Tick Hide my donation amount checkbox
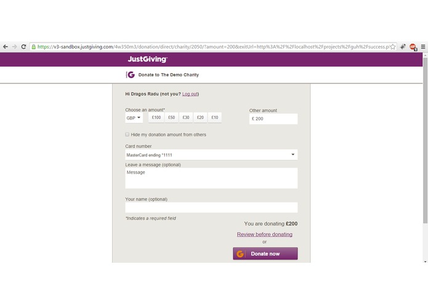Image resolution: width=428 pixels, height=304 pixels. coord(127,134)
